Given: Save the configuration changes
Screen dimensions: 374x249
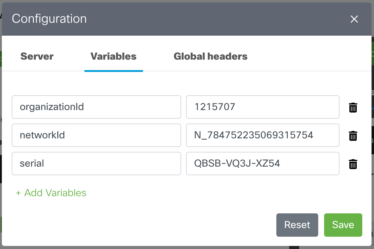Looking at the screenshot, I should (x=343, y=225).
